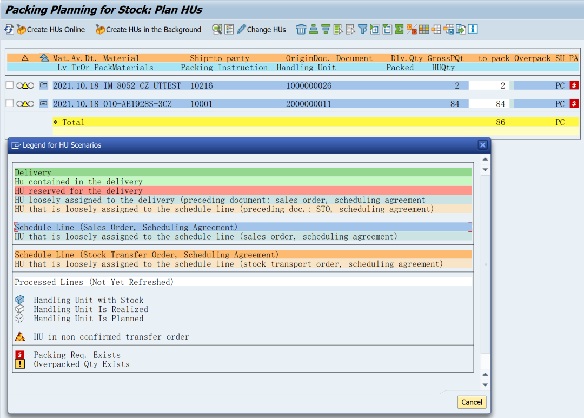Open the blue information icon in toolbar
The image size is (584, 418).
[x=473, y=29]
